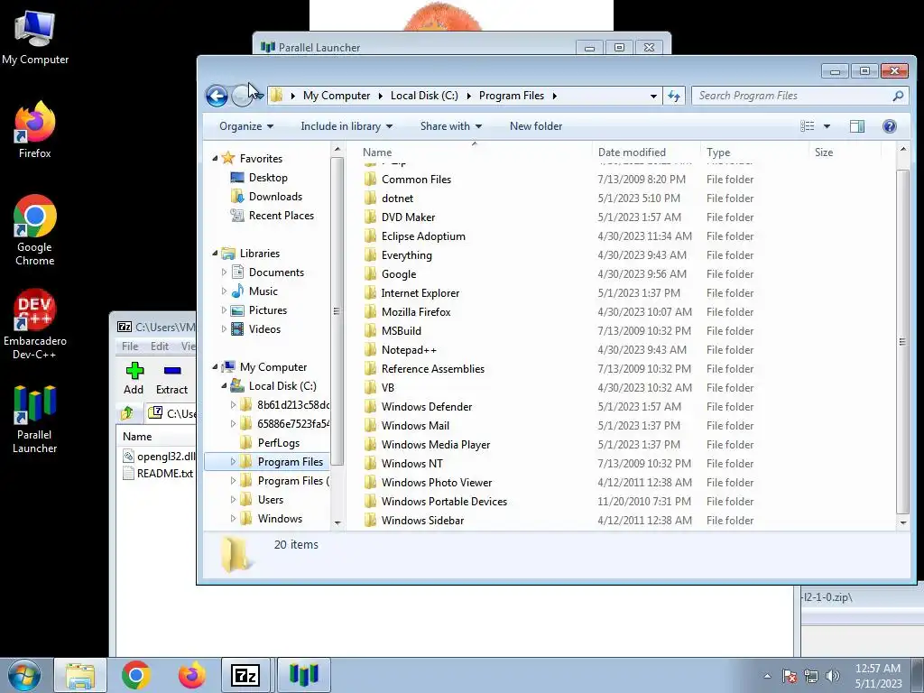Switch to Parallel Launcher taskbar button
Image resolution: width=924 pixels, height=693 pixels.
tap(303, 675)
